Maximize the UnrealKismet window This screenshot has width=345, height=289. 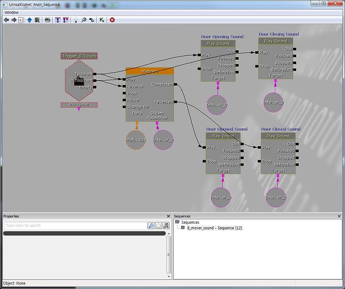[x=323, y=3]
